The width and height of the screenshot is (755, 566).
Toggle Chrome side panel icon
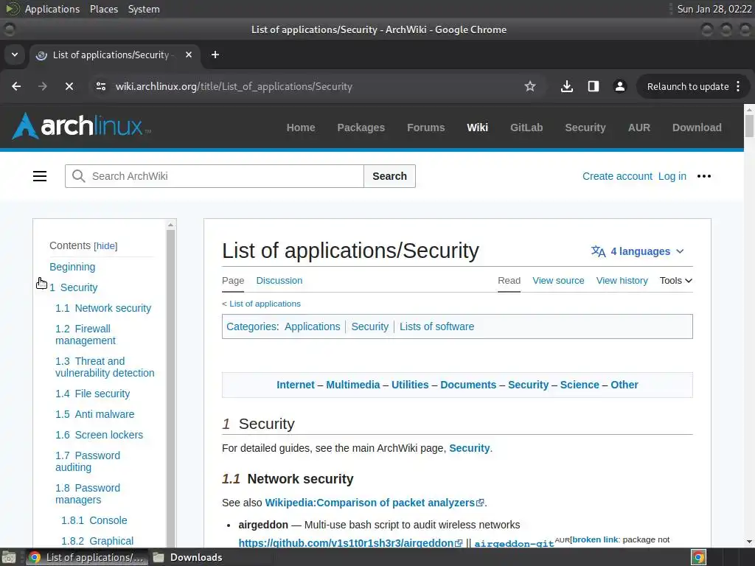594,87
